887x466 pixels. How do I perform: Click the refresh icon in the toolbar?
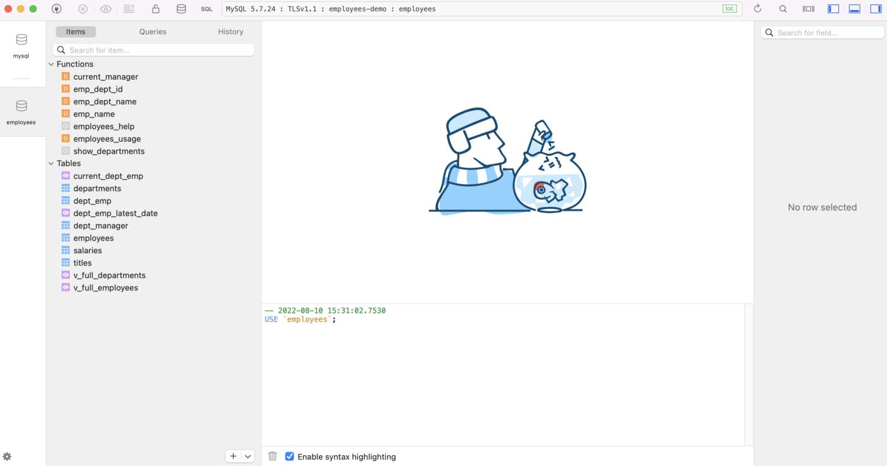(x=757, y=9)
